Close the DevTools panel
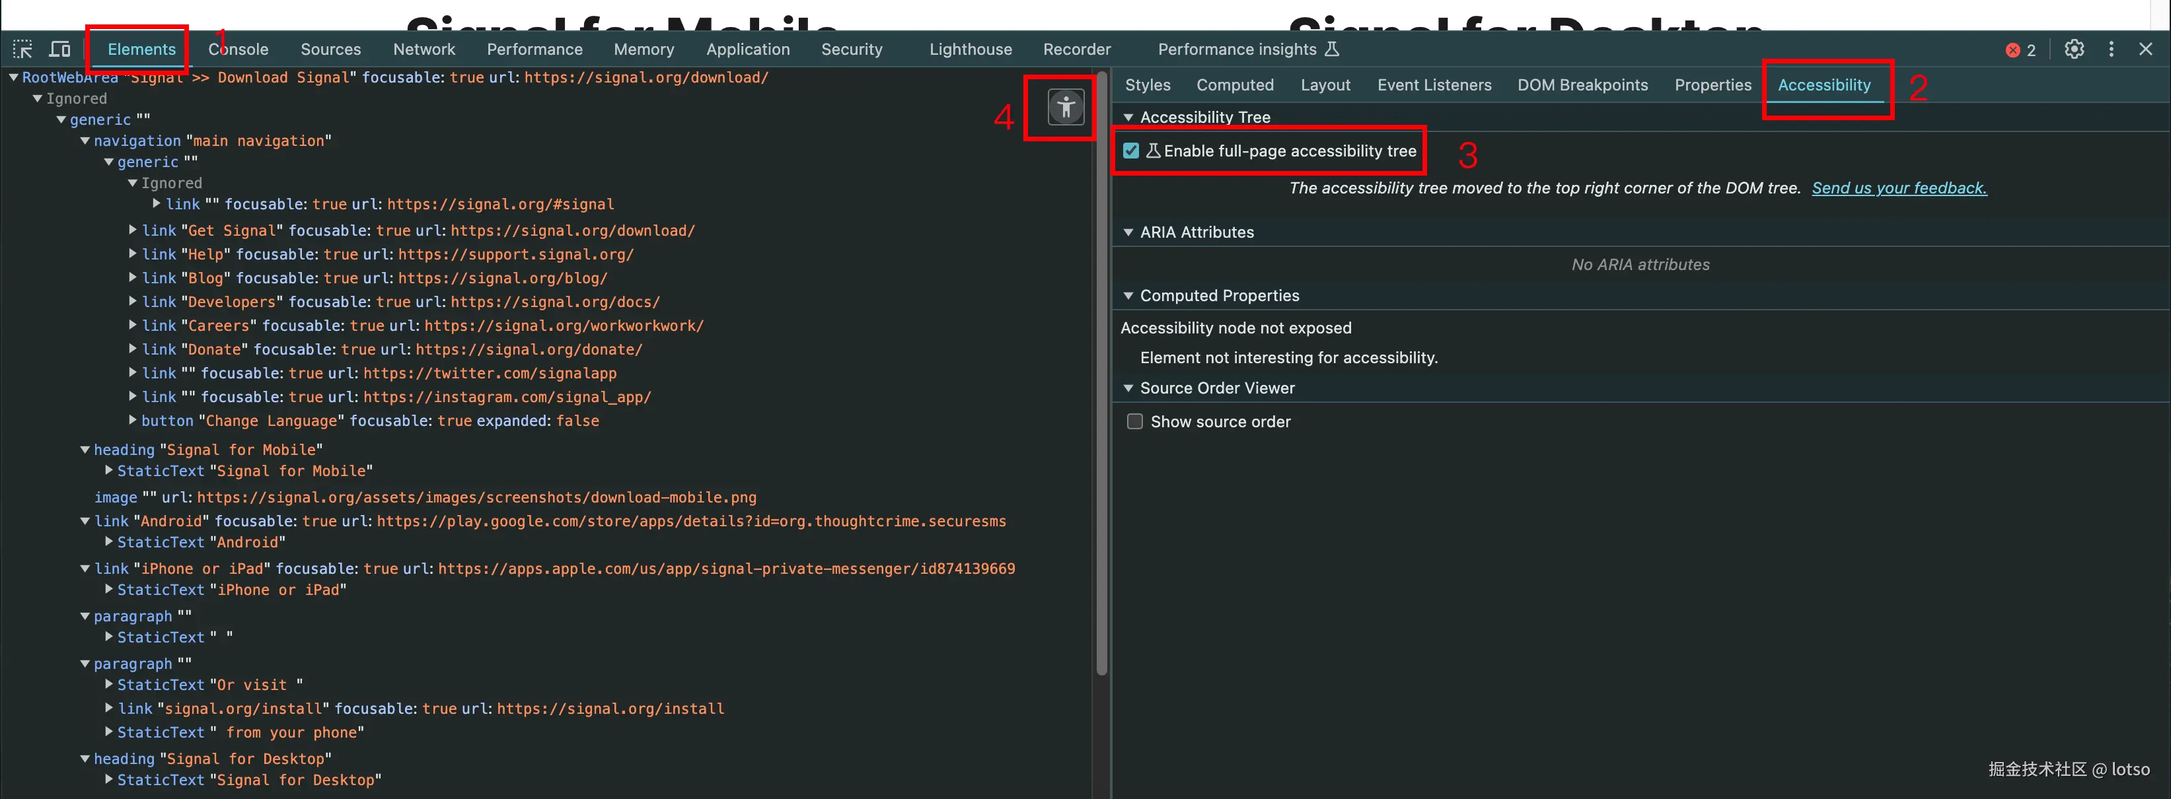The width and height of the screenshot is (2171, 799). (2146, 49)
